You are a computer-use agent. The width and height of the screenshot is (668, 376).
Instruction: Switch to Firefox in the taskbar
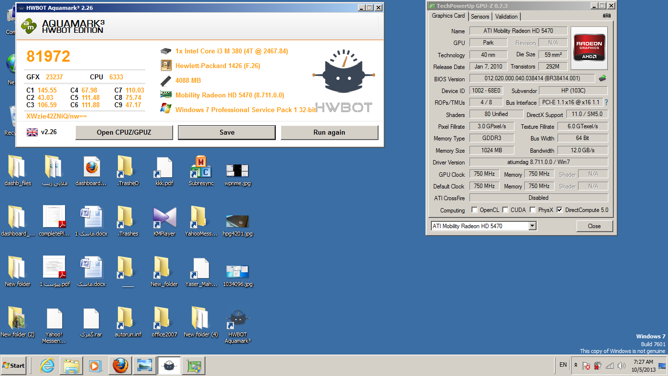tap(120, 366)
